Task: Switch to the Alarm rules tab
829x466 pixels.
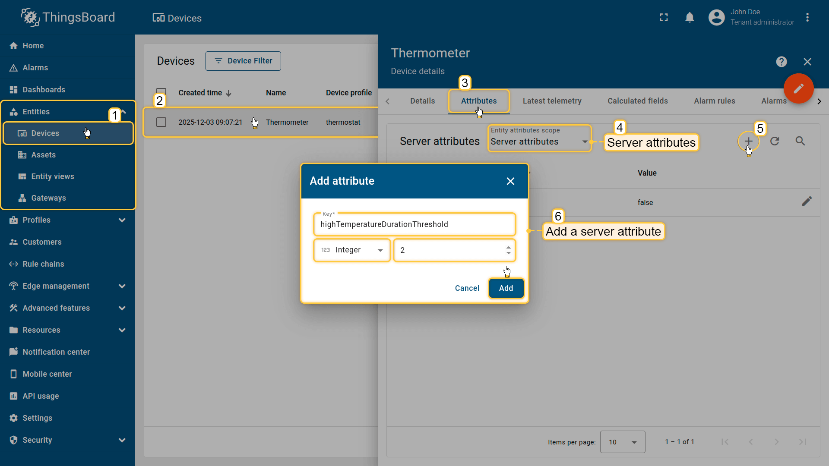Action: point(714,101)
